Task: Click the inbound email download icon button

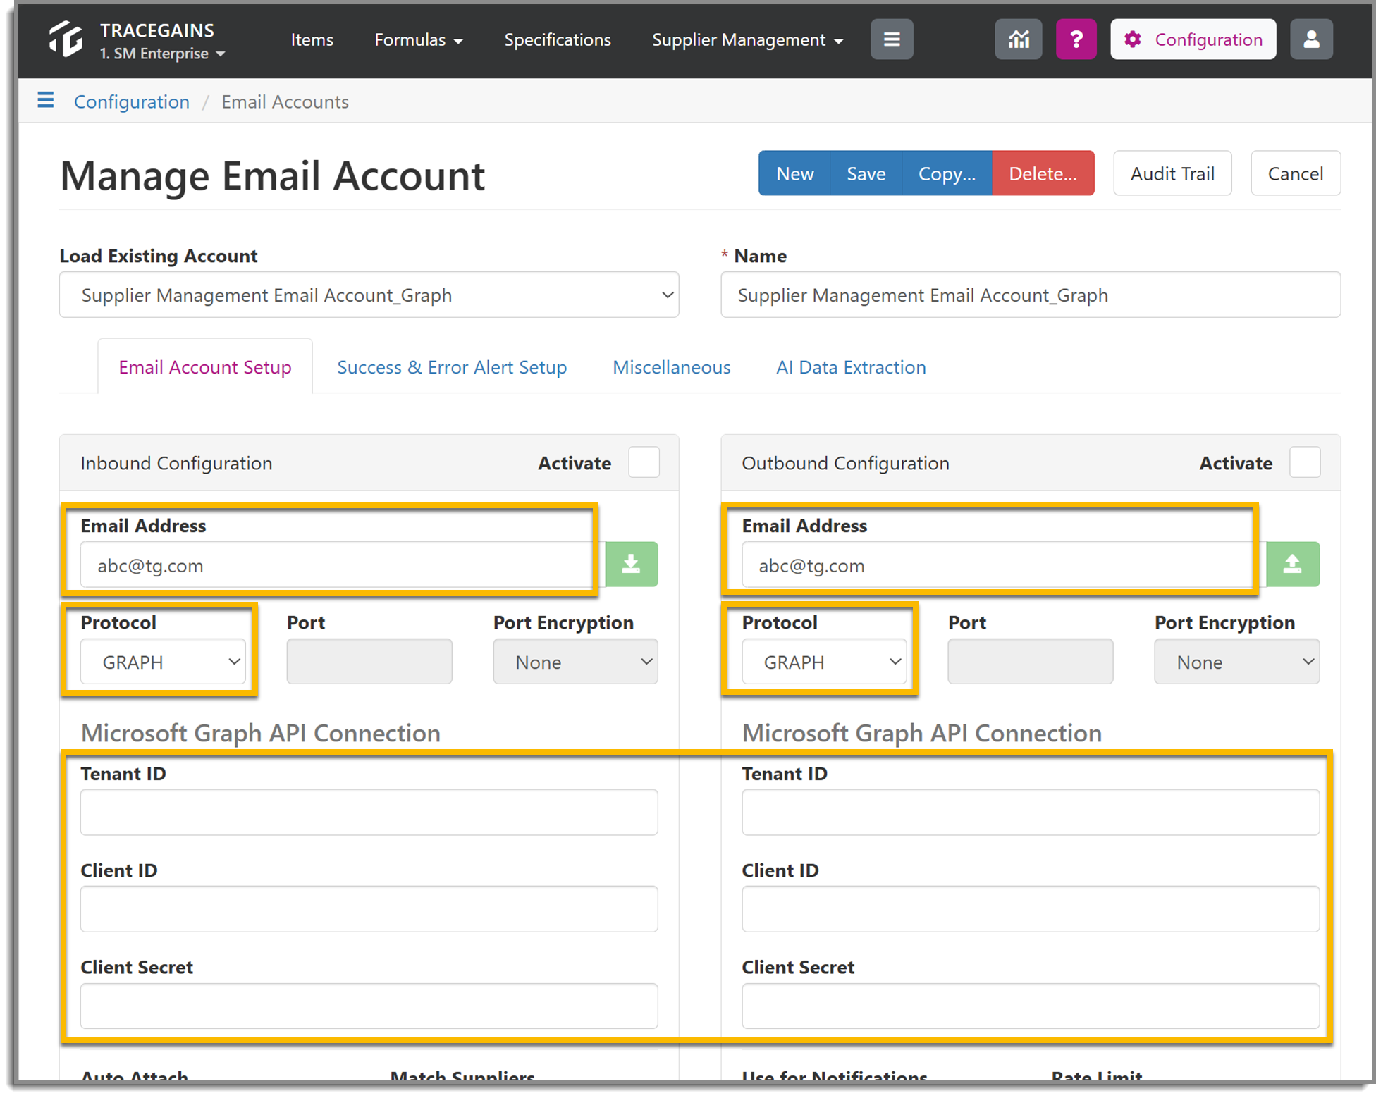Action: [x=632, y=564]
